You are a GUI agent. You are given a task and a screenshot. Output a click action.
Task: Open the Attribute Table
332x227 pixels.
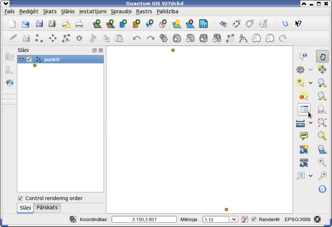coord(304,109)
